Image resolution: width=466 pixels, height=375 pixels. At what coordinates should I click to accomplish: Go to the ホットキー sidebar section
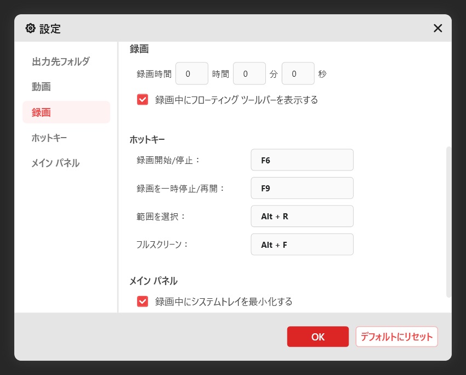[49, 138]
